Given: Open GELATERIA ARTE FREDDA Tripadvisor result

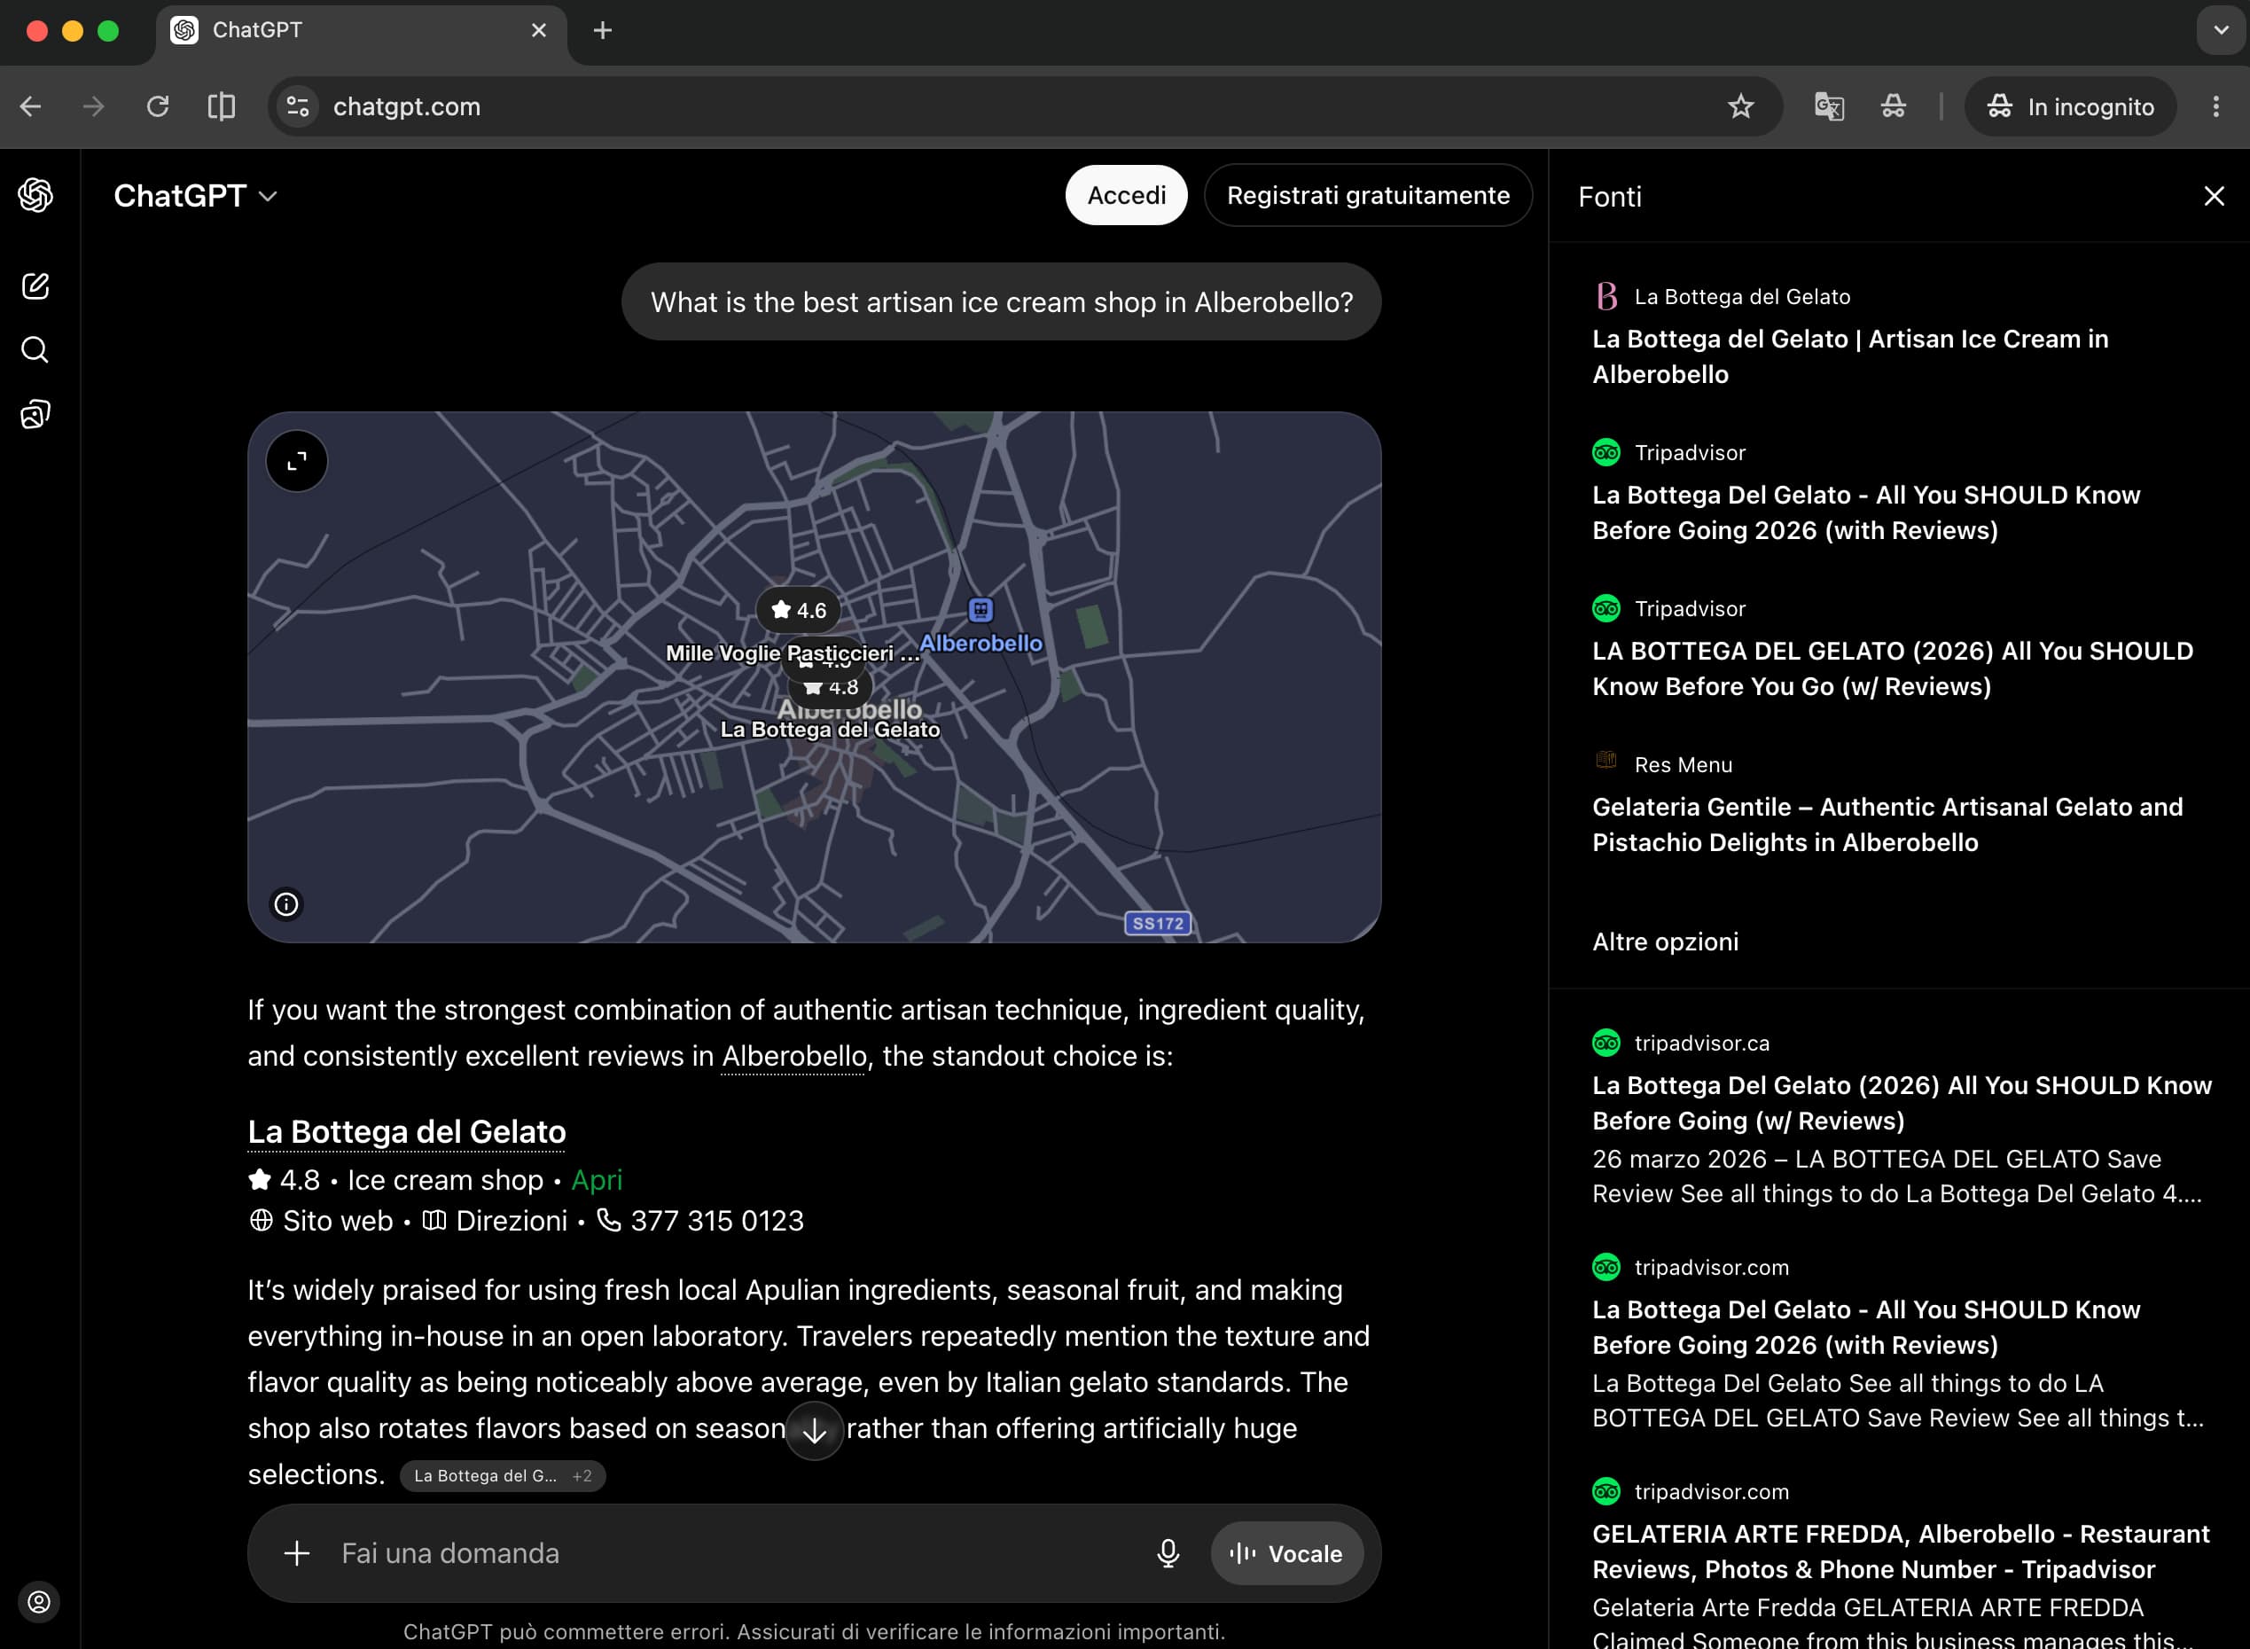Looking at the screenshot, I should click(1902, 1562).
